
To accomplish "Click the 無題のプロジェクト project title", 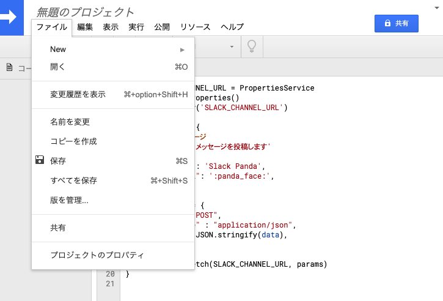I will (85, 12).
